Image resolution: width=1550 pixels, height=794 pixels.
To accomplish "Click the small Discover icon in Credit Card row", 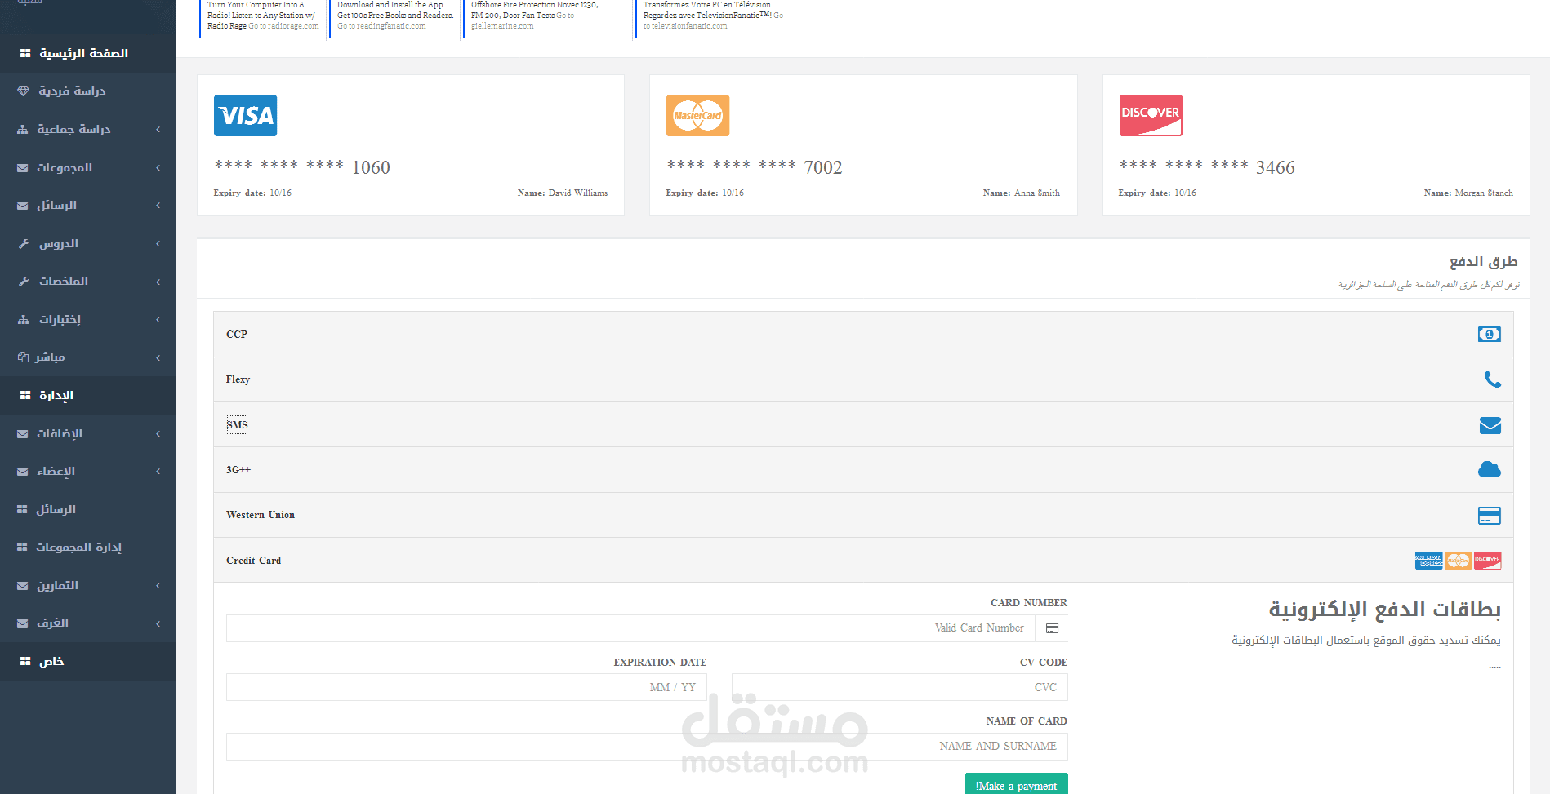I will (x=1487, y=561).
